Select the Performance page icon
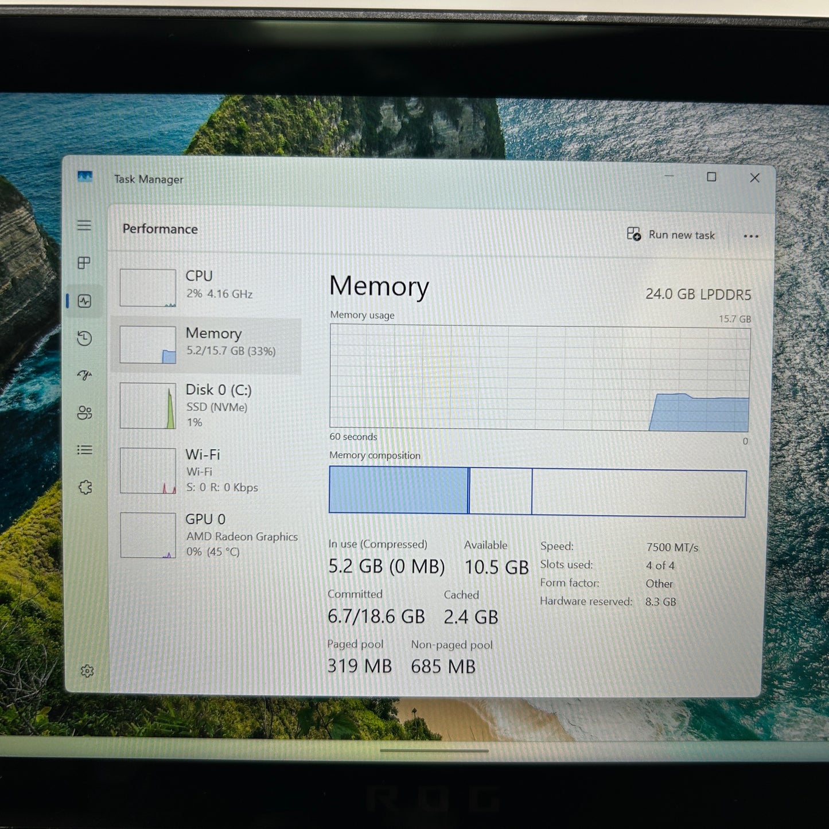This screenshot has height=829, width=829. [x=85, y=301]
